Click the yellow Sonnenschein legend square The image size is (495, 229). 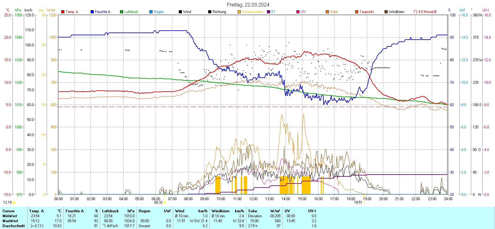pyautogui.click(x=239, y=12)
